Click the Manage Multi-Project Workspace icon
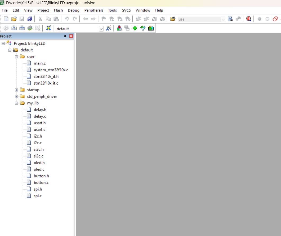The image size is (281, 236). [x=127, y=28]
